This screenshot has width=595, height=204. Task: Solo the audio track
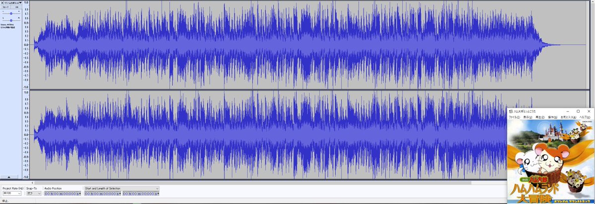click(16, 8)
